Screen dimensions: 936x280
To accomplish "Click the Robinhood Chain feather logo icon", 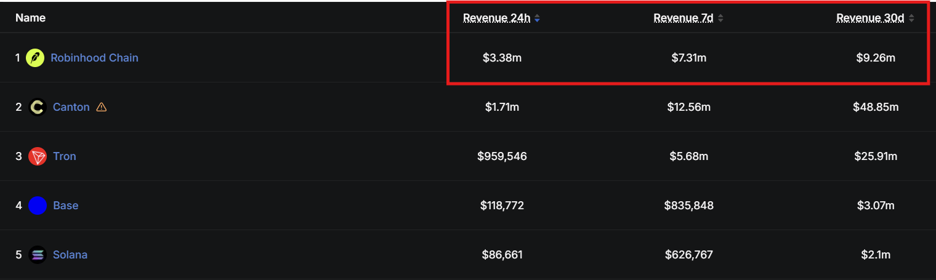I will (x=35, y=58).
